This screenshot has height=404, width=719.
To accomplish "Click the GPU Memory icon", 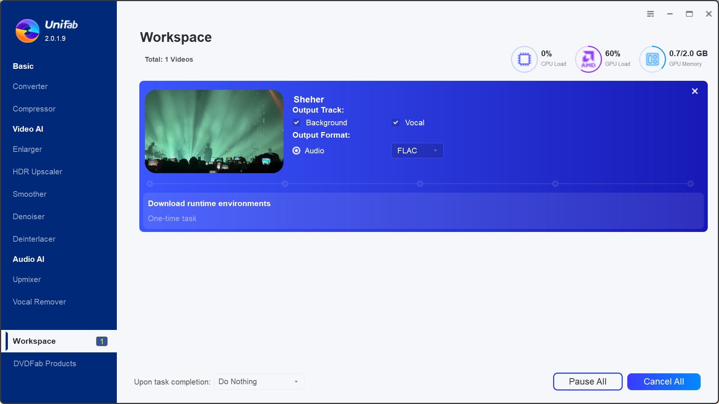I will [x=652, y=59].
